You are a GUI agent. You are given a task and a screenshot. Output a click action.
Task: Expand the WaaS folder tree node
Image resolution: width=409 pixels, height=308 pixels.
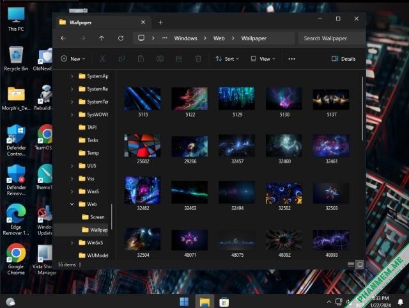pyautogui.click(x=72, y=191)
